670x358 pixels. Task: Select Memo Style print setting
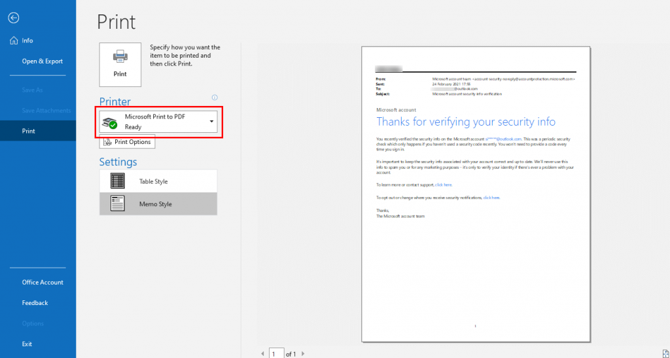click(158, 204)
